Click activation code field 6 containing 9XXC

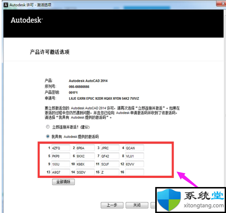(x=85, y=156)
